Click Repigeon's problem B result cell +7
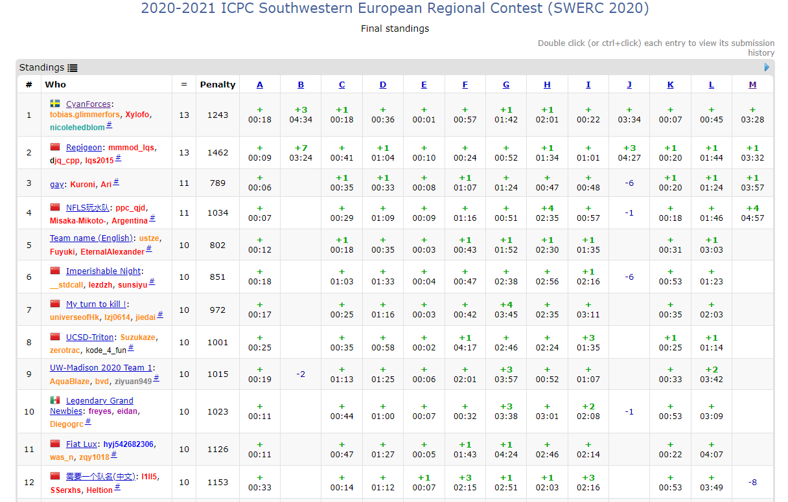 (x=301, y=153)
